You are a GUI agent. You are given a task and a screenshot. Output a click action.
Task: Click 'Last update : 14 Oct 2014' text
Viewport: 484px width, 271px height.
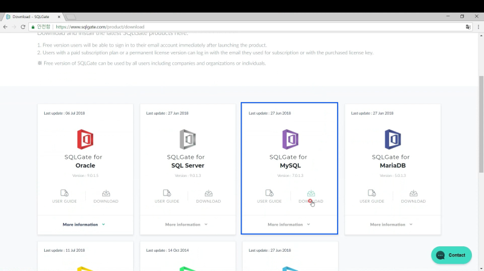click(x=168, y=250)
